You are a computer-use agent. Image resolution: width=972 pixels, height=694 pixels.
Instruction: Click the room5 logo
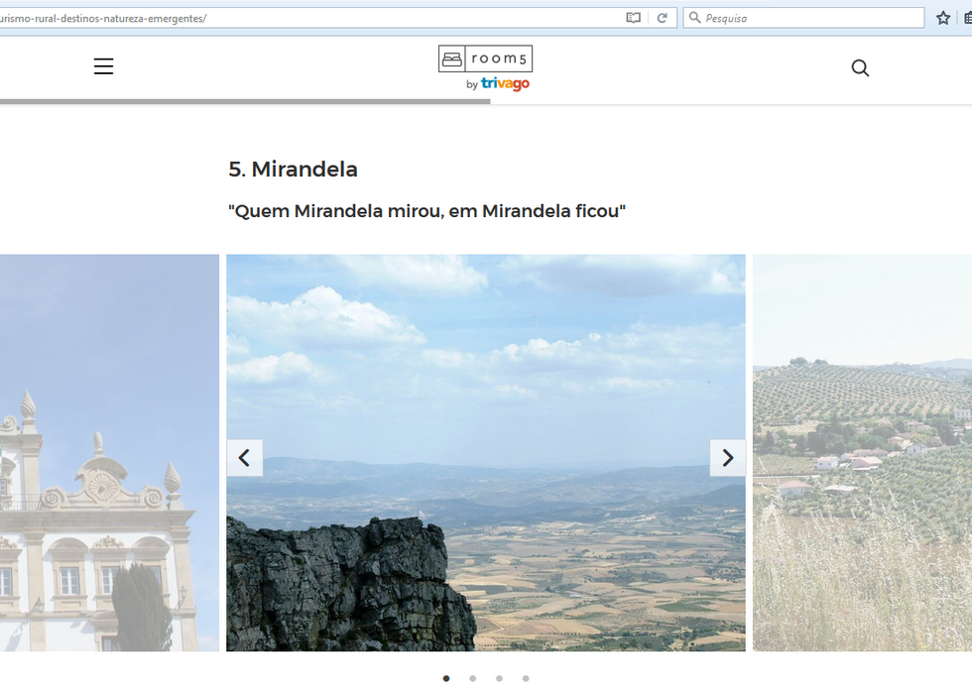(x=485, y=58)
